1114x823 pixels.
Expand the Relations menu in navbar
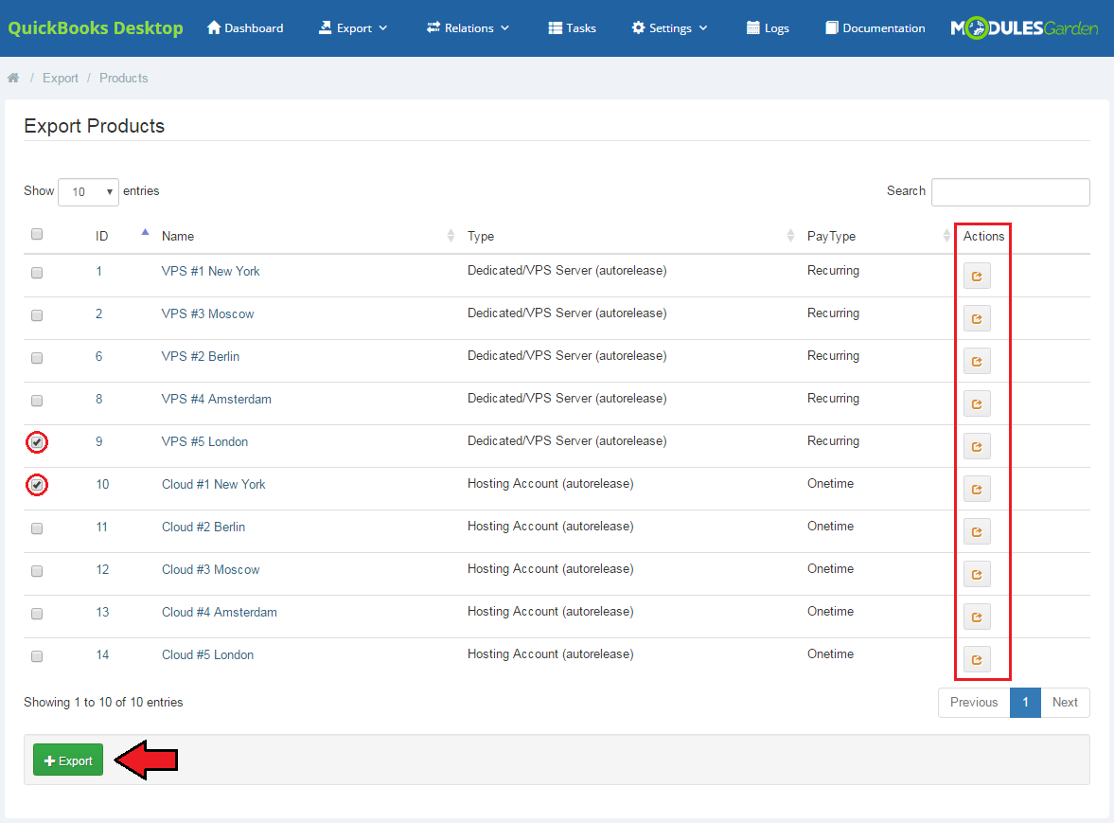469,28
